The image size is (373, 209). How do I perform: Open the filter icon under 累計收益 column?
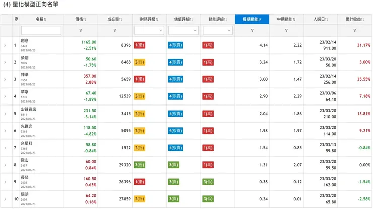click(x=355, y=30)
